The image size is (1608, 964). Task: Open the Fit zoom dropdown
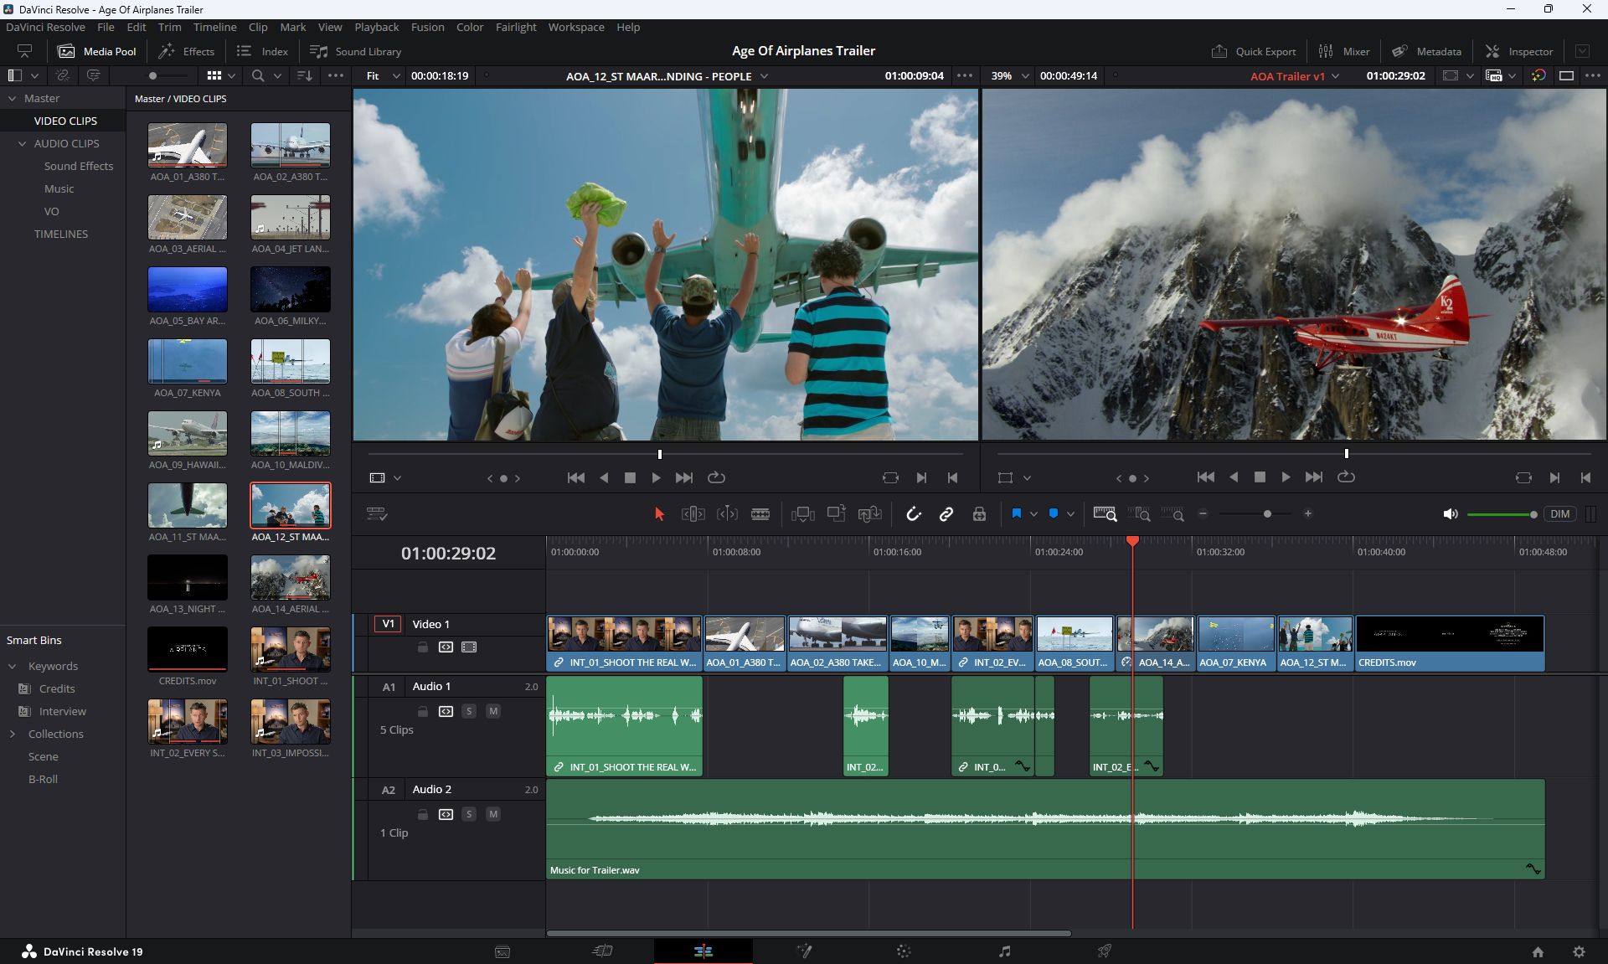(x=384, y=75)
